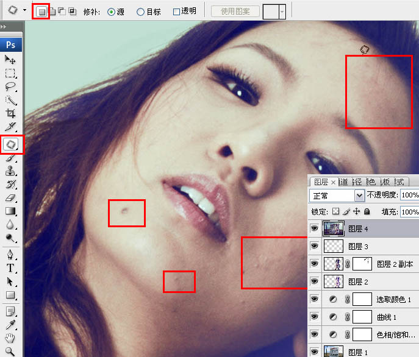Select the Horizontal Type tool
Image resolution: width=419 pixels, height=357 pixels.
point(10,268)
